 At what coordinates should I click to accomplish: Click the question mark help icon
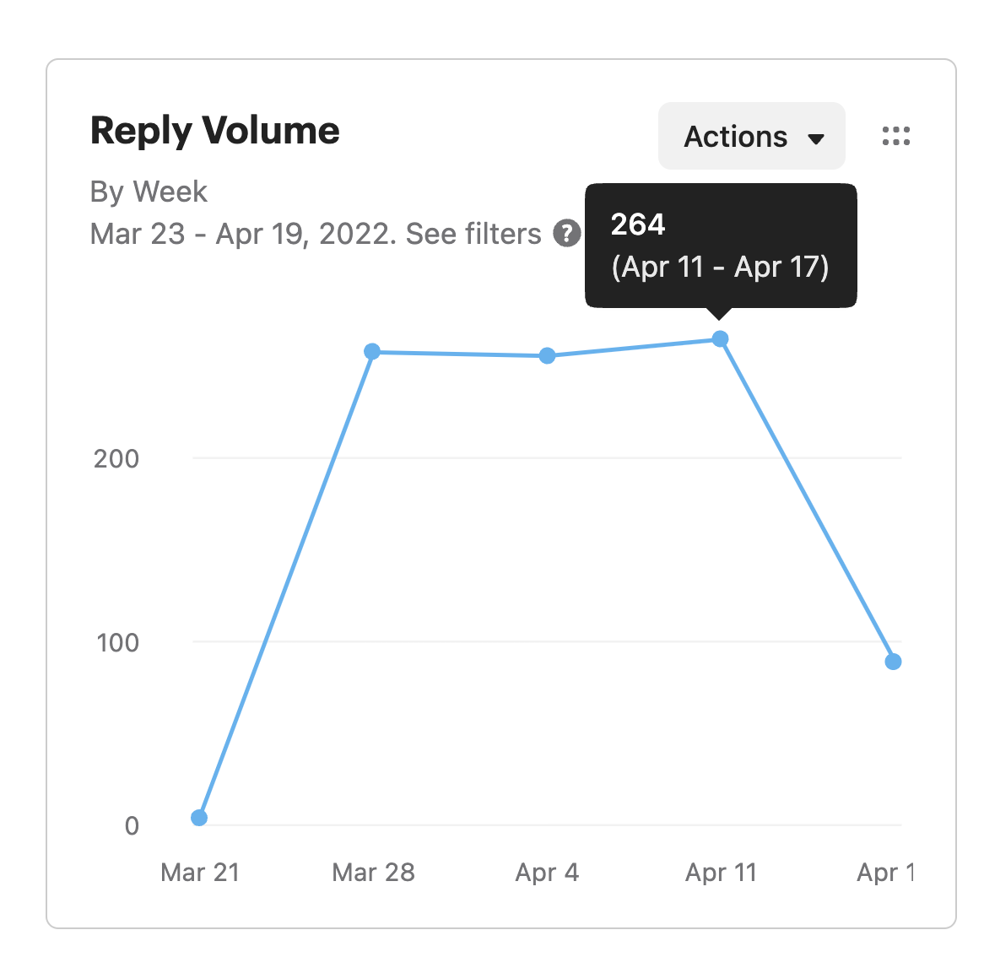coord(566,234)
